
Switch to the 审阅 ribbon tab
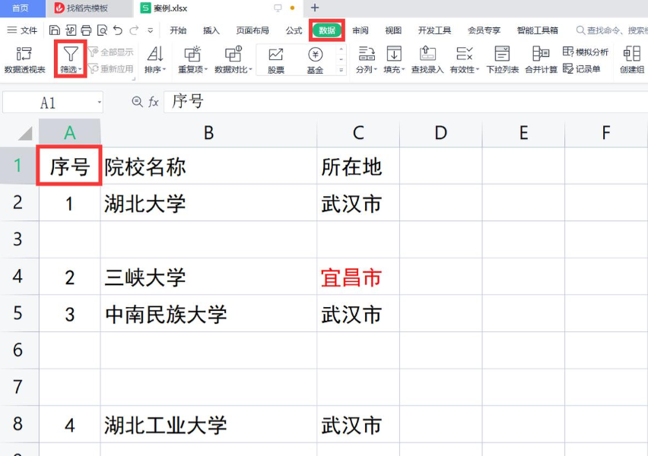tap(360, 30)
